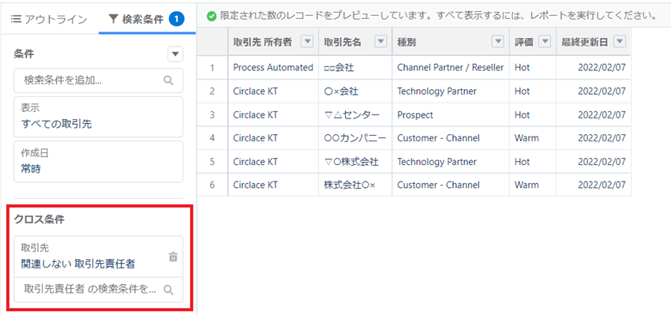This screenshot has height=315, width=671.
Task: Click the Hot rating in □□会社 row
Action: [x=532, y=68]
